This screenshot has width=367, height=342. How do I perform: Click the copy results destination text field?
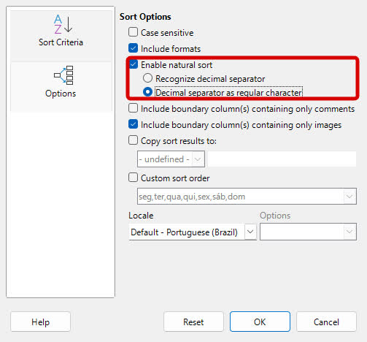point(282,159)
